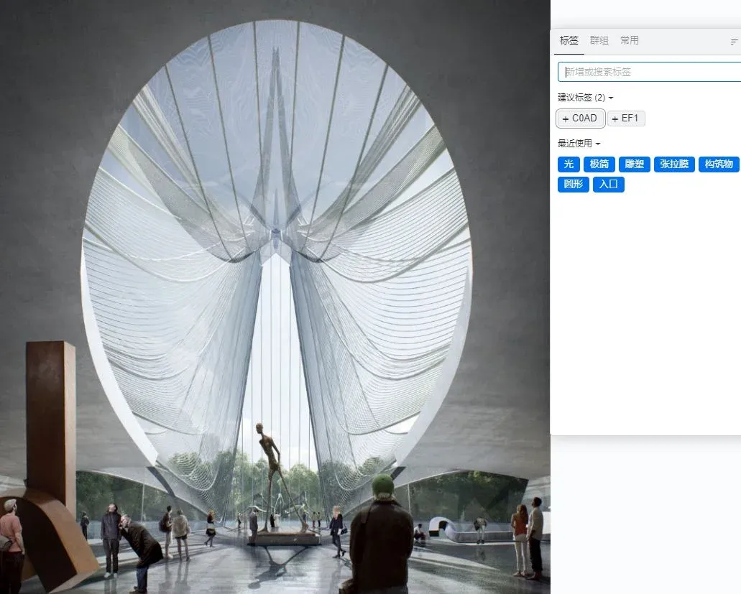Select the 光 tag
741x594 pixels.
(569, 164)
